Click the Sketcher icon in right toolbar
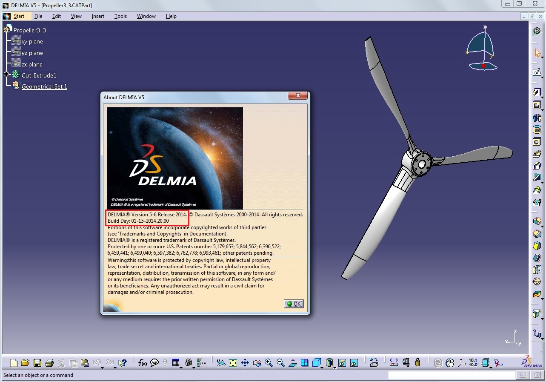This screenshot has height=382, width=546. 537,72
